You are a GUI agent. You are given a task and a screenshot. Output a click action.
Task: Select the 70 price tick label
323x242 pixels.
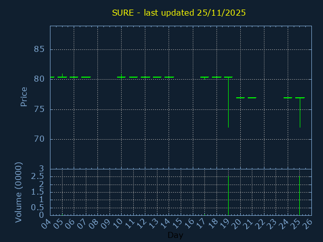point(39,139)
